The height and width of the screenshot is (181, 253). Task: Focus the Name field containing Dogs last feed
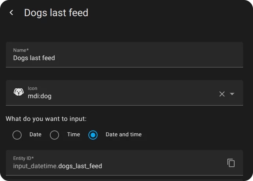(x=110, y=58)
